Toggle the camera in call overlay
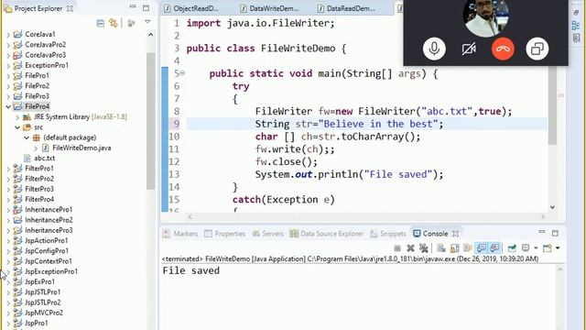Viewport: 586px width, 330px height. (468, 49)
